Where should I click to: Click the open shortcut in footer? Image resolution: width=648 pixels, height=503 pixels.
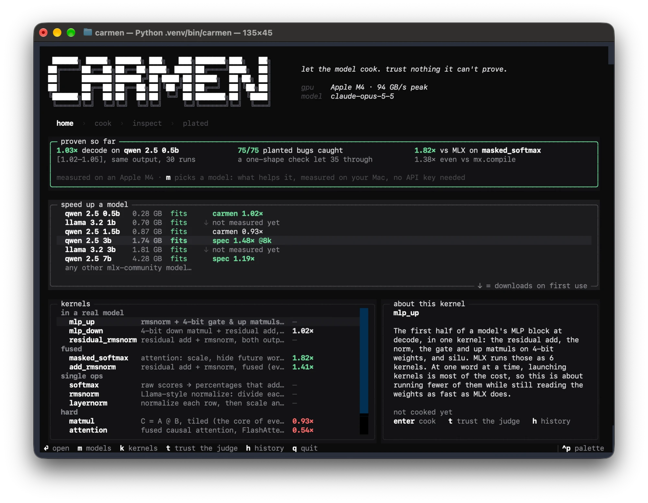click(x=57, y=448)
